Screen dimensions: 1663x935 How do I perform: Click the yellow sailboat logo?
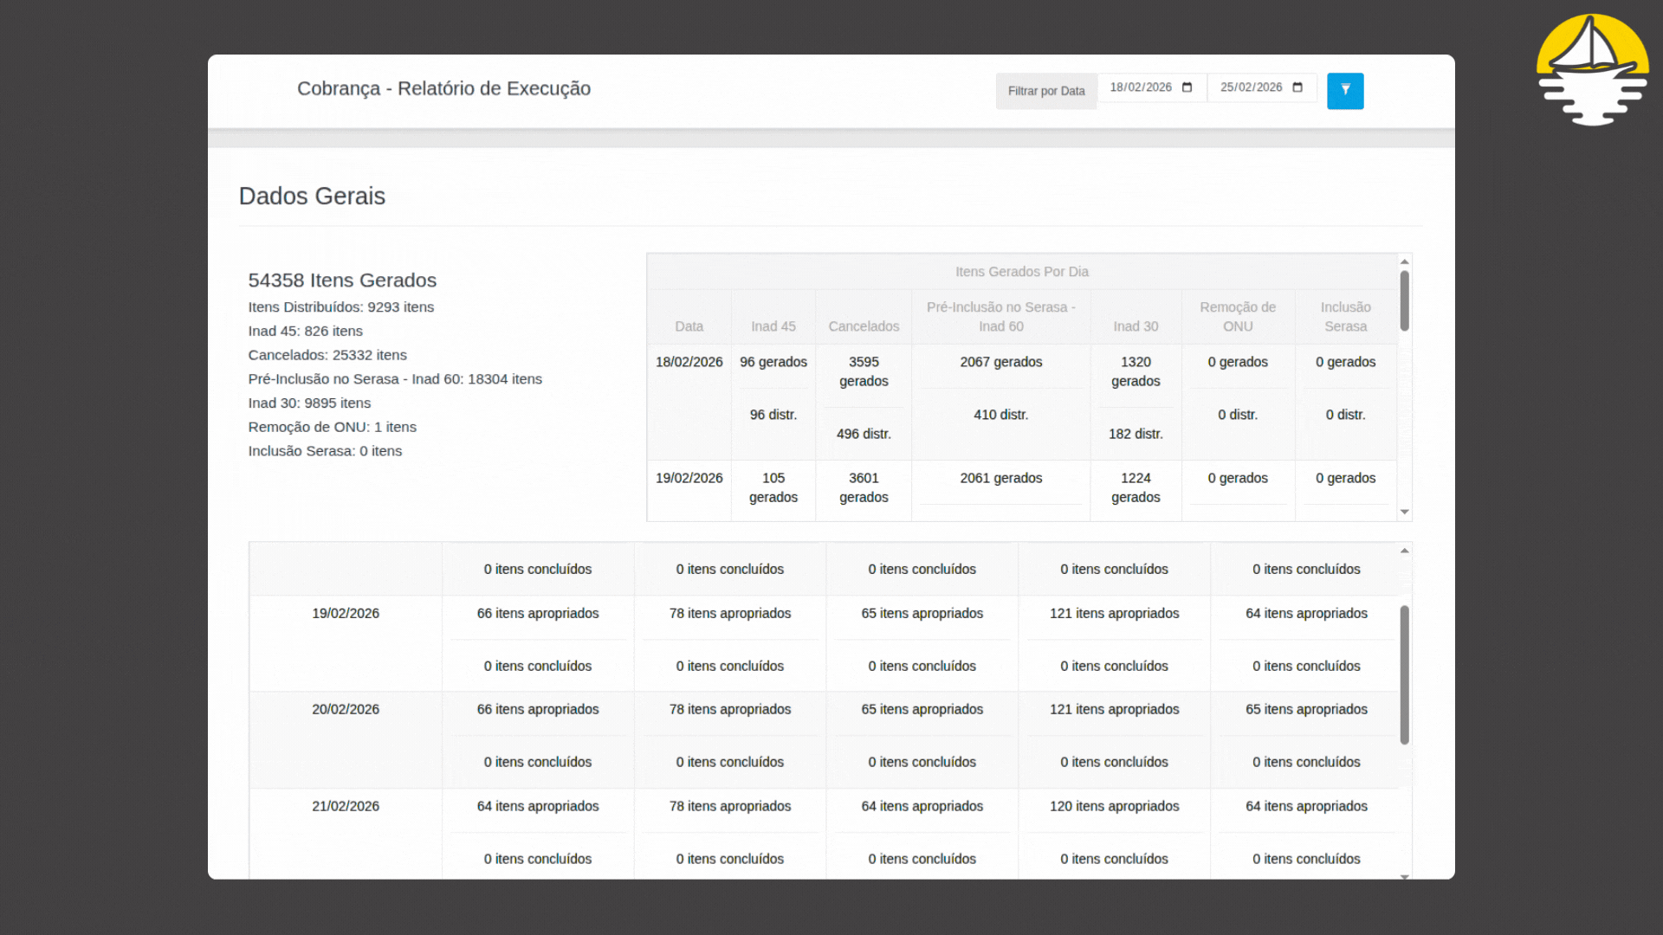point(1592,69)
